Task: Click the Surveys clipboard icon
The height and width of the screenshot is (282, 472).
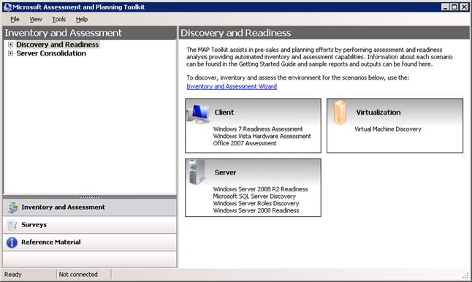Action: tap(12, 225)
